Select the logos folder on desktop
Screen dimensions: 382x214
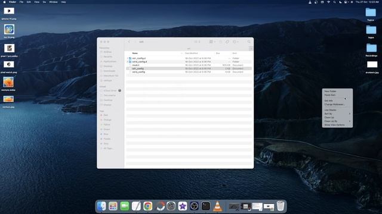(371, 32)
